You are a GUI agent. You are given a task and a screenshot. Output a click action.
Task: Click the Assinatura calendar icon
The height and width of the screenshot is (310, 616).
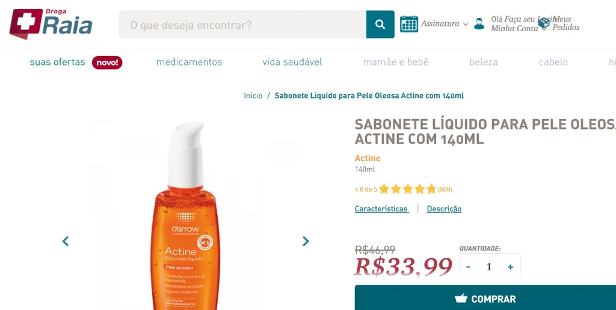pyautogui.click(x=409, y=24)
